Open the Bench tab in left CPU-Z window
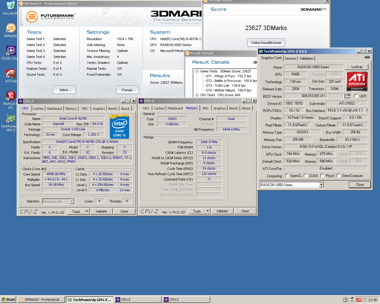The width and height of the screenshot is (380, 304). point(113,109)
